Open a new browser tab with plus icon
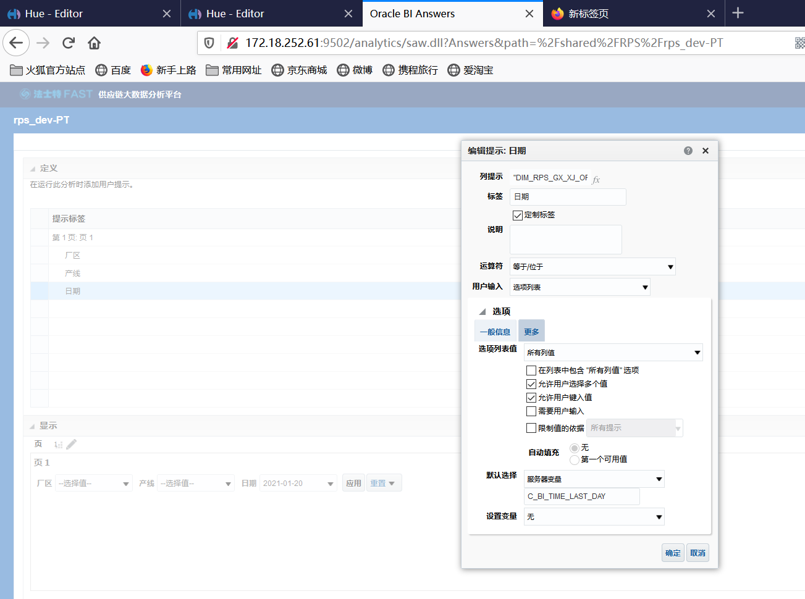This screenshot has width=805, height=599. [x=738, y=13]
